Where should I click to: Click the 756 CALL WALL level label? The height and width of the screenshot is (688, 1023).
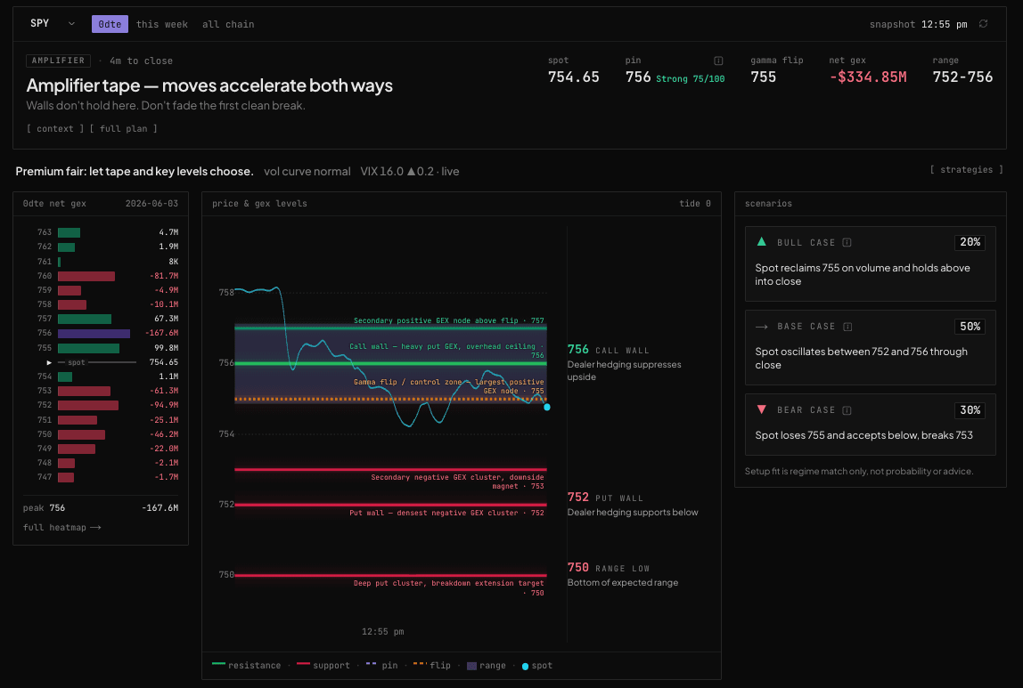click(608, 350)
